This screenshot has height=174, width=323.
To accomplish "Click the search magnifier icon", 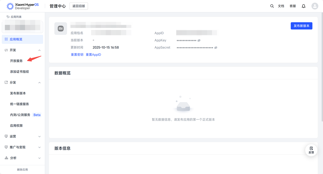I will [x=272, y=6].
